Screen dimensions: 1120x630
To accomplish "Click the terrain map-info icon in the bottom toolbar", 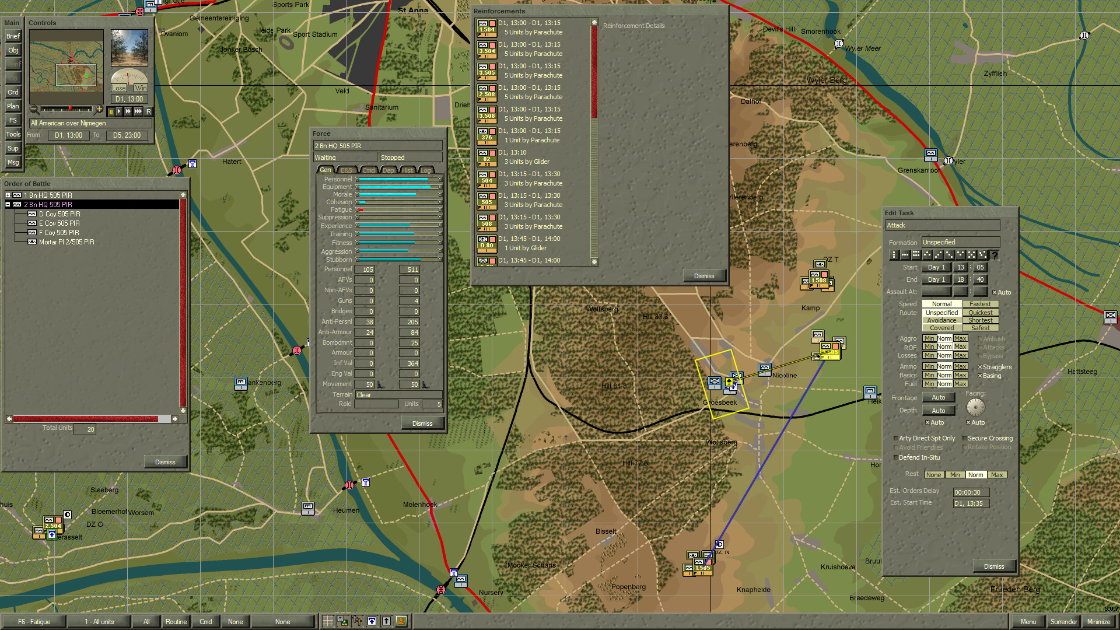I will tap(342, 622).
